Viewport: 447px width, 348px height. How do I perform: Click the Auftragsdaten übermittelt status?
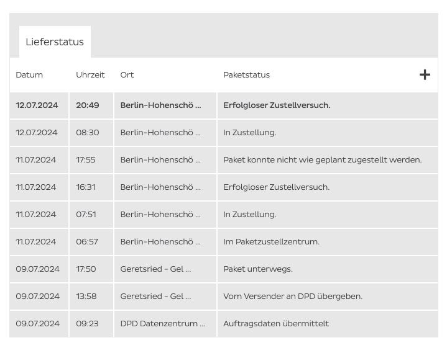[276, 324]
